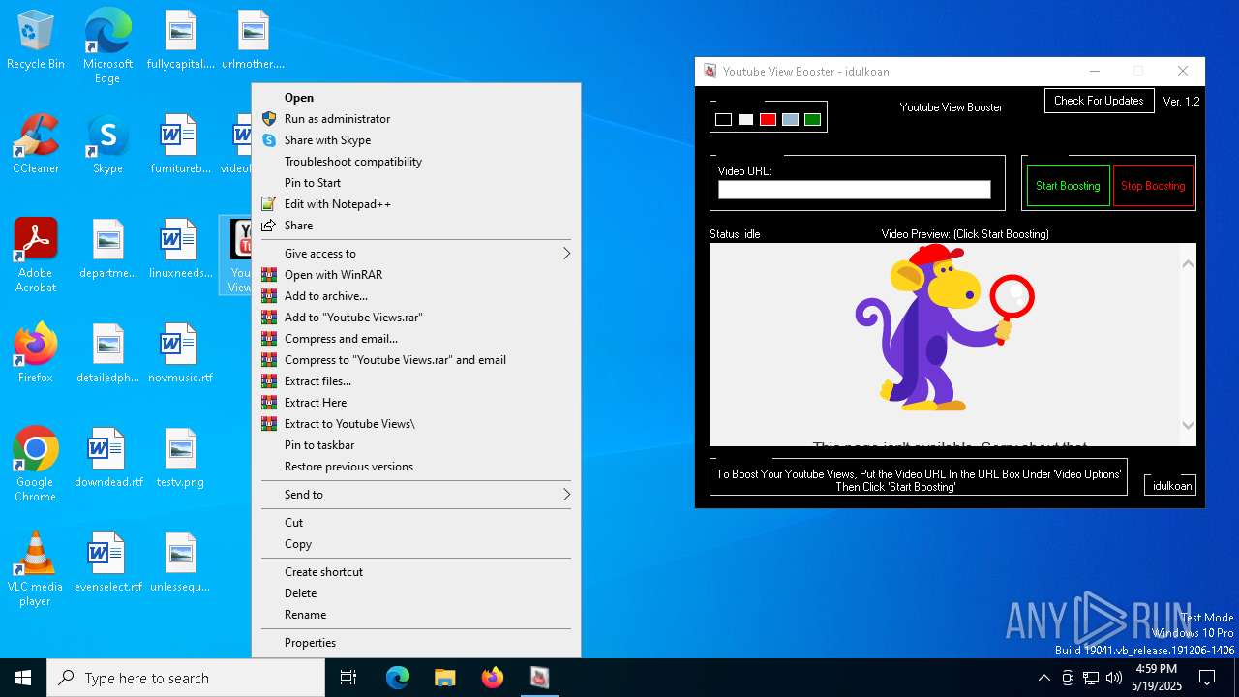
Task: Choose Pin to taskbar
Action: pos(416,445)
